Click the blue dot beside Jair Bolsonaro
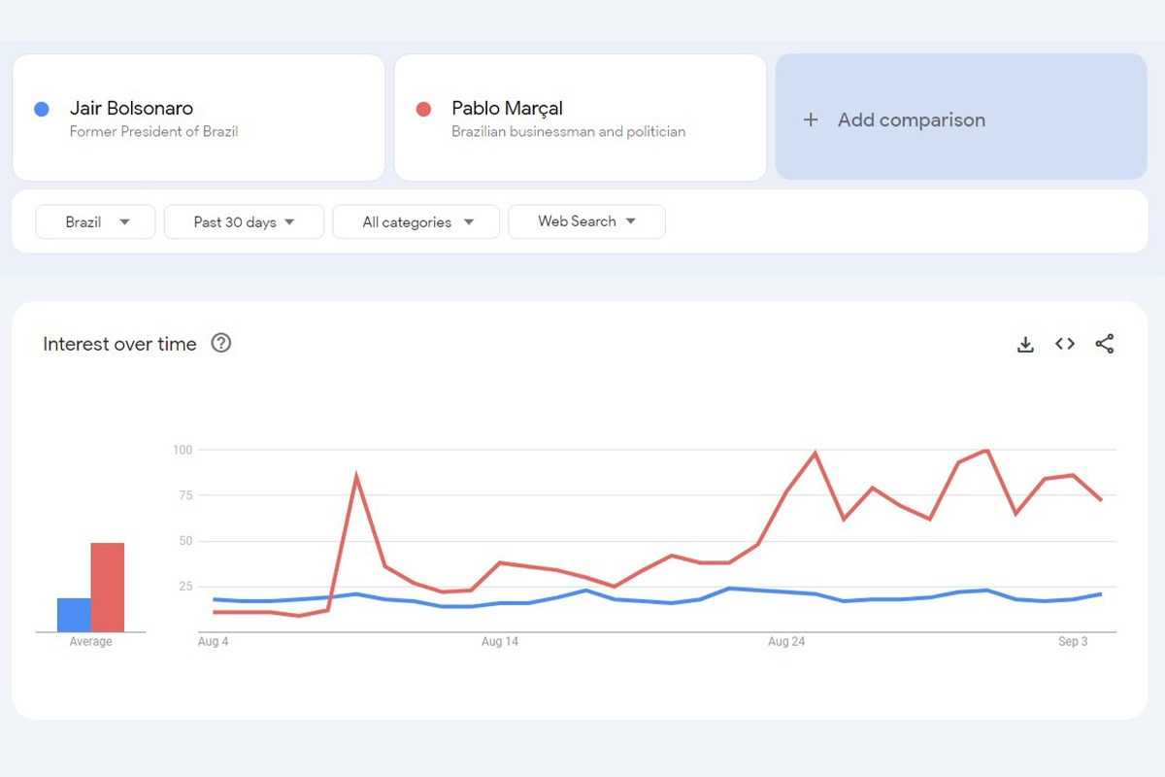Viewport: 1165px width, 777px height. tap(42, 109)
